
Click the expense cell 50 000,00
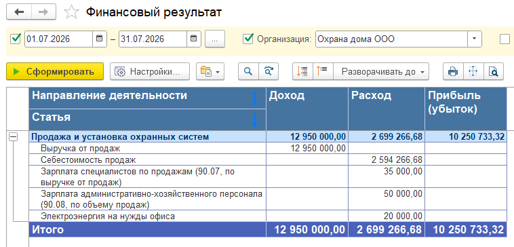click(x=387, y=199)
